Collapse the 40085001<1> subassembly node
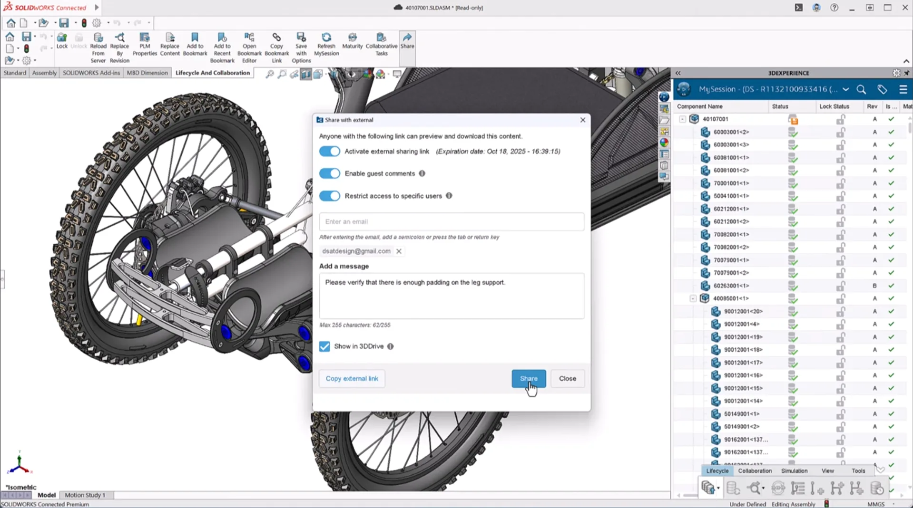 tap(693, 299)
